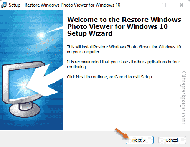Minimize the Setup wizard window
190x147 pixels.
coord(147,5)
